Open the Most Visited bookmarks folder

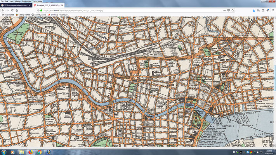8,15
